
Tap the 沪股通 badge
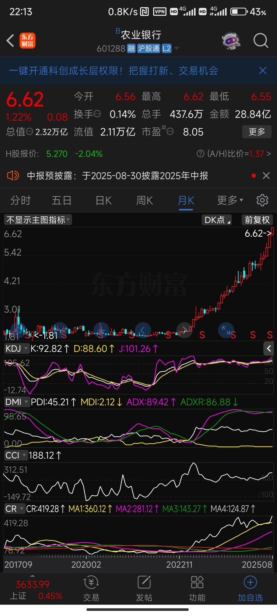pyautogui.click(x=149, y=48)
